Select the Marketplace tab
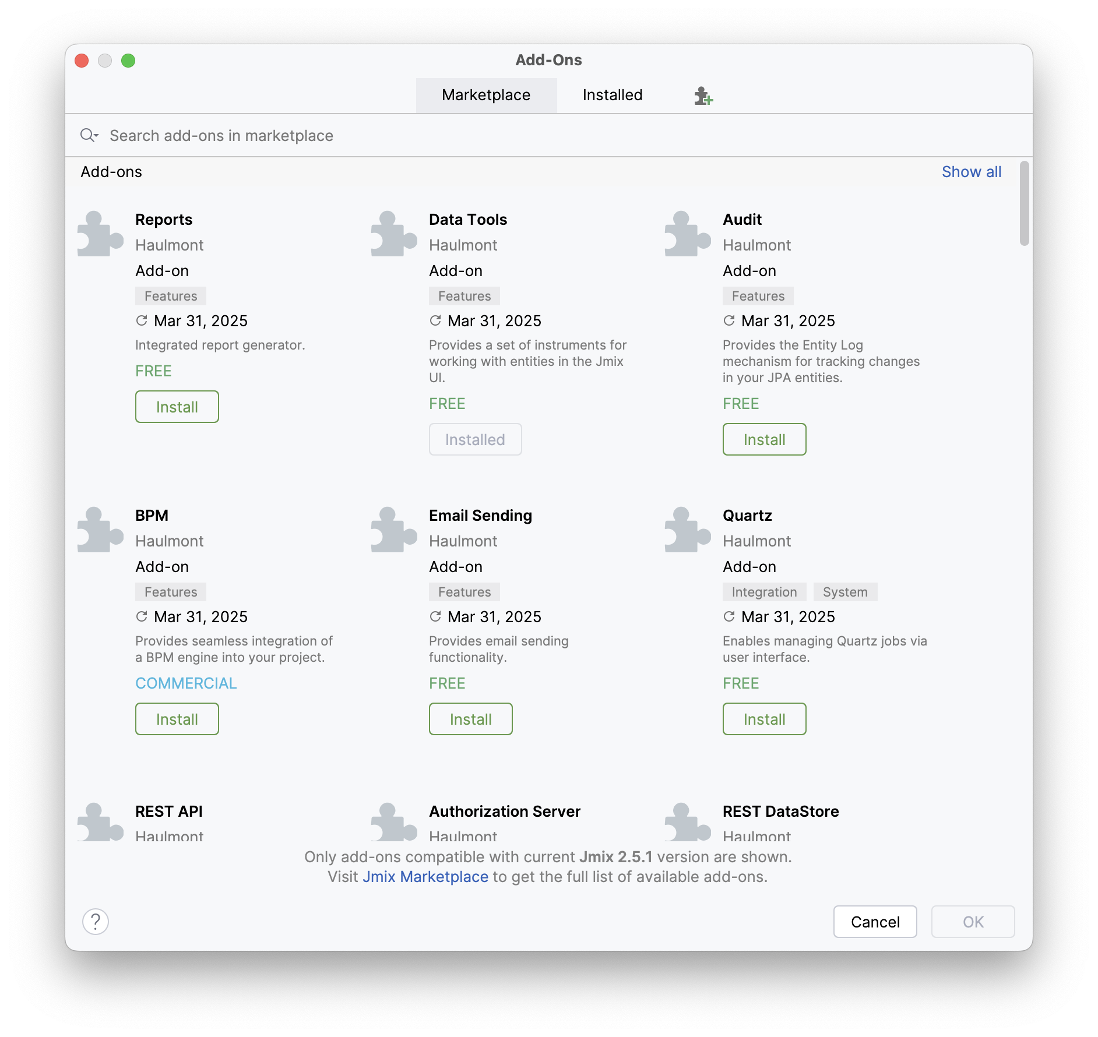Viewport: 1098px width, 1037px height. (x=486, y=96)
